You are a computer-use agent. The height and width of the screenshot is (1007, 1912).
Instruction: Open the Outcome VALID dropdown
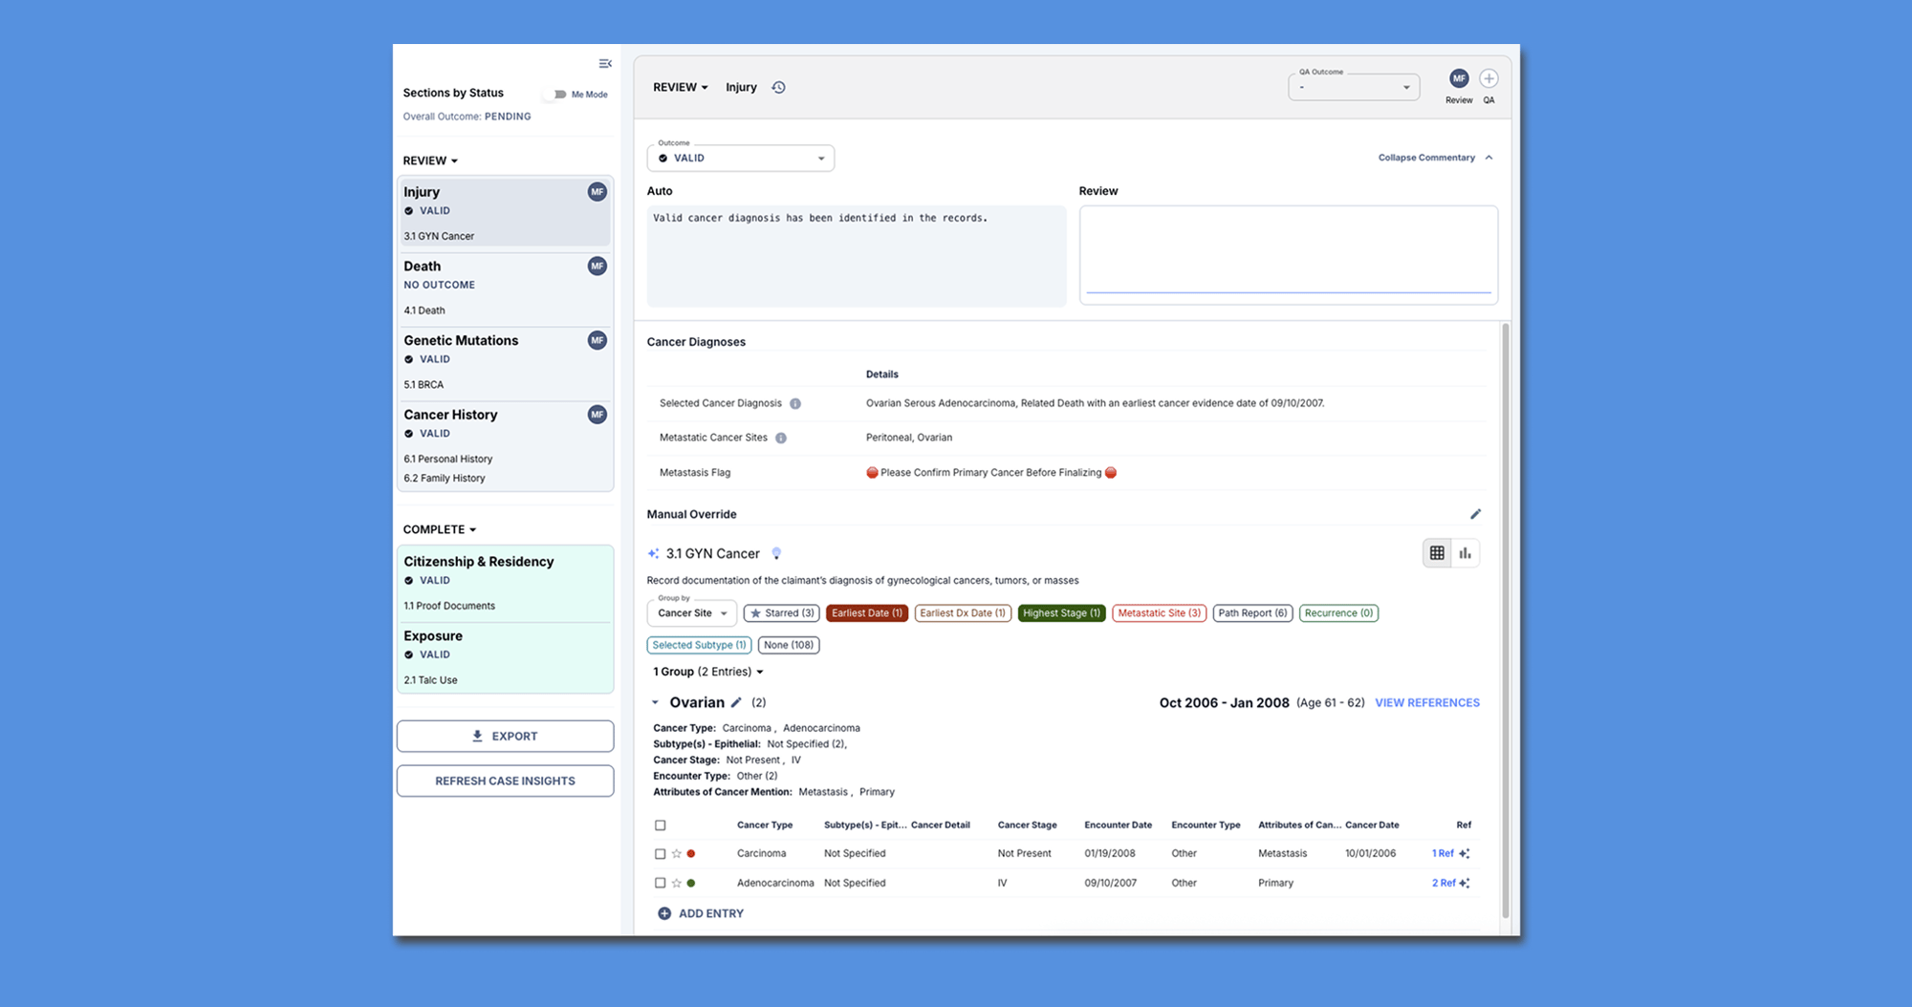pos(741,159)
